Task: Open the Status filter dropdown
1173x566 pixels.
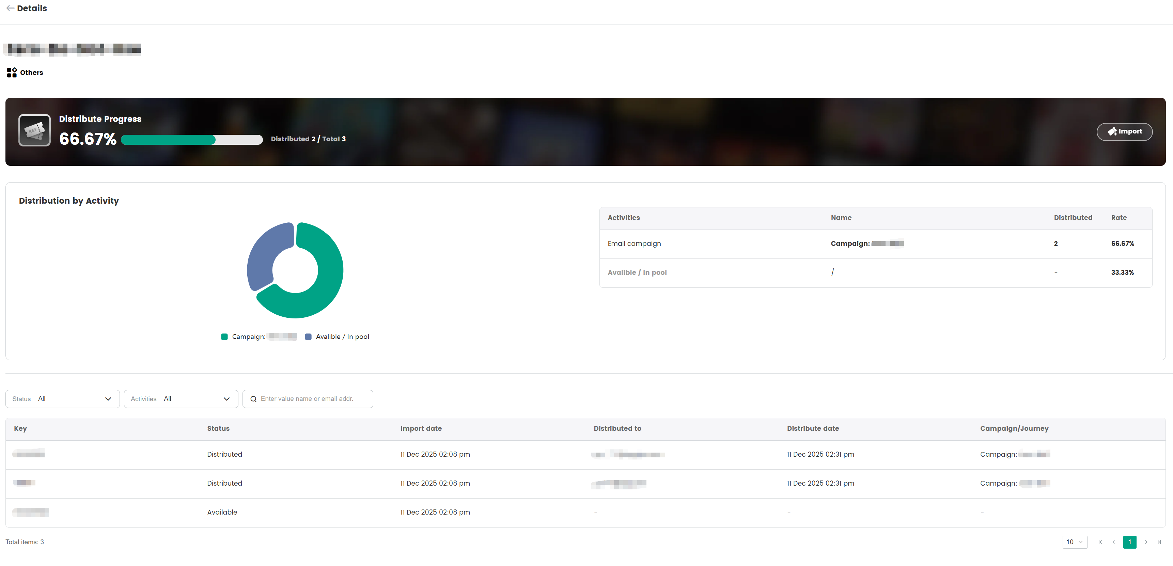Action: 62,399
